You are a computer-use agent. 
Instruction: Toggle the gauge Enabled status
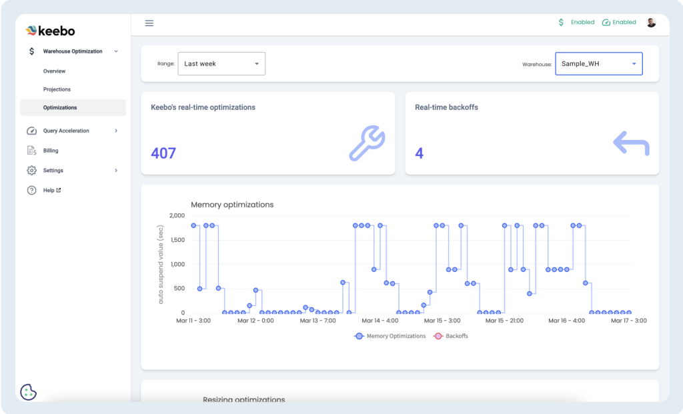pos(619,23)
